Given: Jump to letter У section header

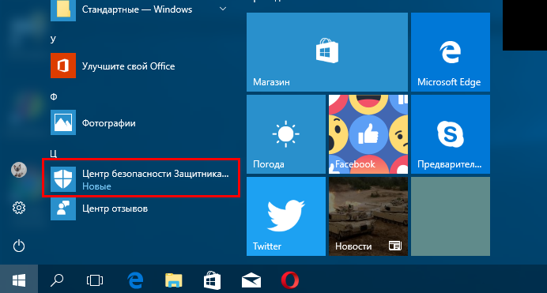Looking at the screenshot, I should 53,39.
